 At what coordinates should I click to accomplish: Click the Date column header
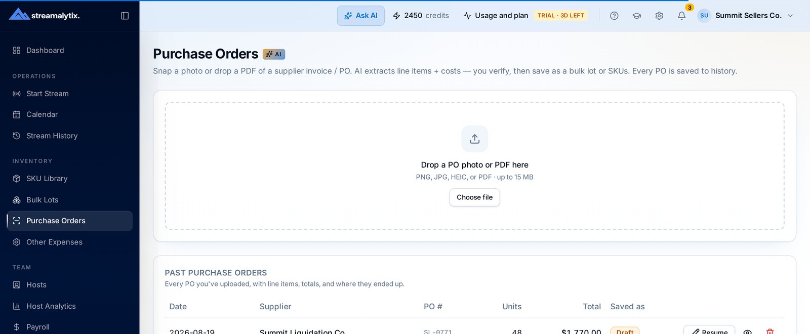pos(178,307)
